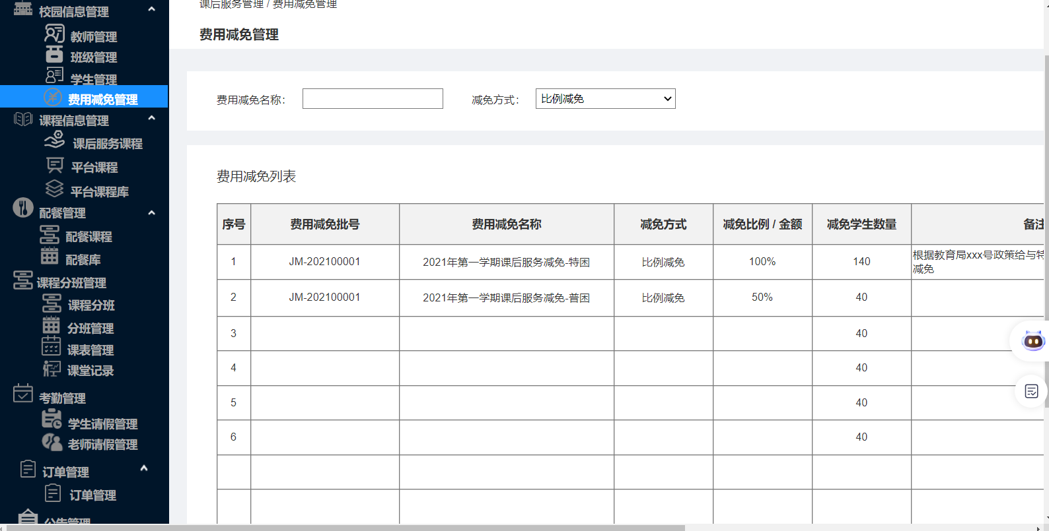Click the 课后服务课程 icon

pos(54,140)
